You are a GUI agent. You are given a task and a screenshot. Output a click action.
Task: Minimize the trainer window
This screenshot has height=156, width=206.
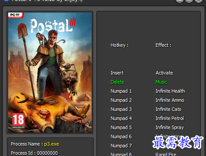[x=180, y=1]
